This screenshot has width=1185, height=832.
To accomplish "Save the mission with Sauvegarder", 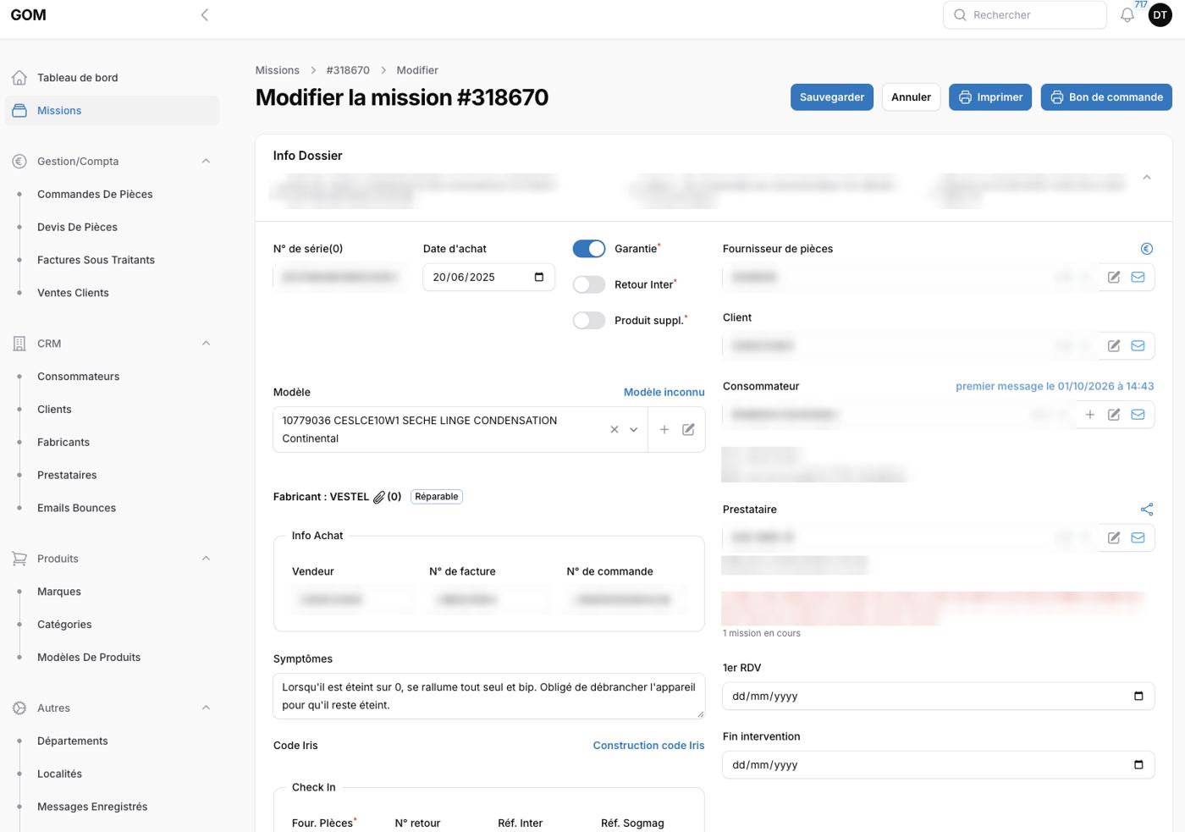I will tap(832, 97).
